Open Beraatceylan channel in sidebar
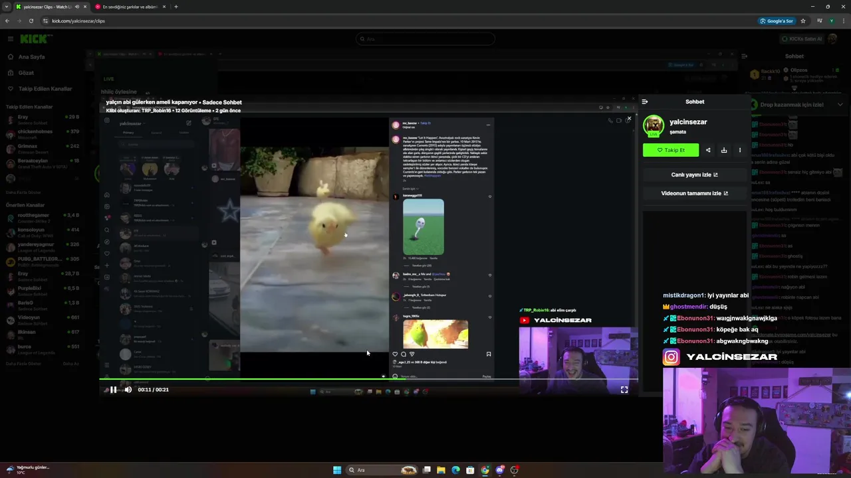Viewport: 851px width, 478px height. pyautogui.click(x=43, y=163)
